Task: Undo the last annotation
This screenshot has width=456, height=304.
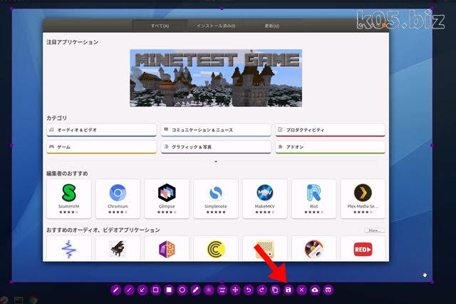Action: 249,290
